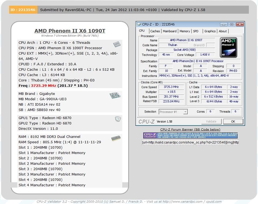Image resolution: width=258 pixels, height=204 pixels.
Task: Click the Multiplier value x 18.5
Action: (x=171, y=92)
